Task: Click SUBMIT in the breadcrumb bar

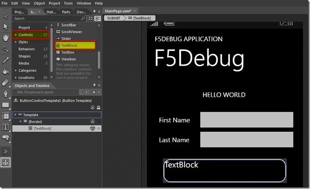Action: [114, 18]
